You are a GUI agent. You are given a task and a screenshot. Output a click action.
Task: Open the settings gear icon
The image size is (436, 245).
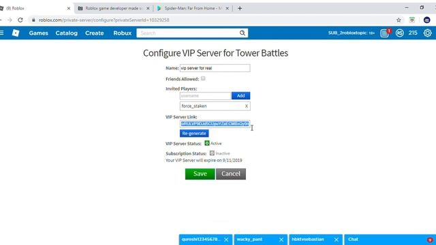pos(427,33)
